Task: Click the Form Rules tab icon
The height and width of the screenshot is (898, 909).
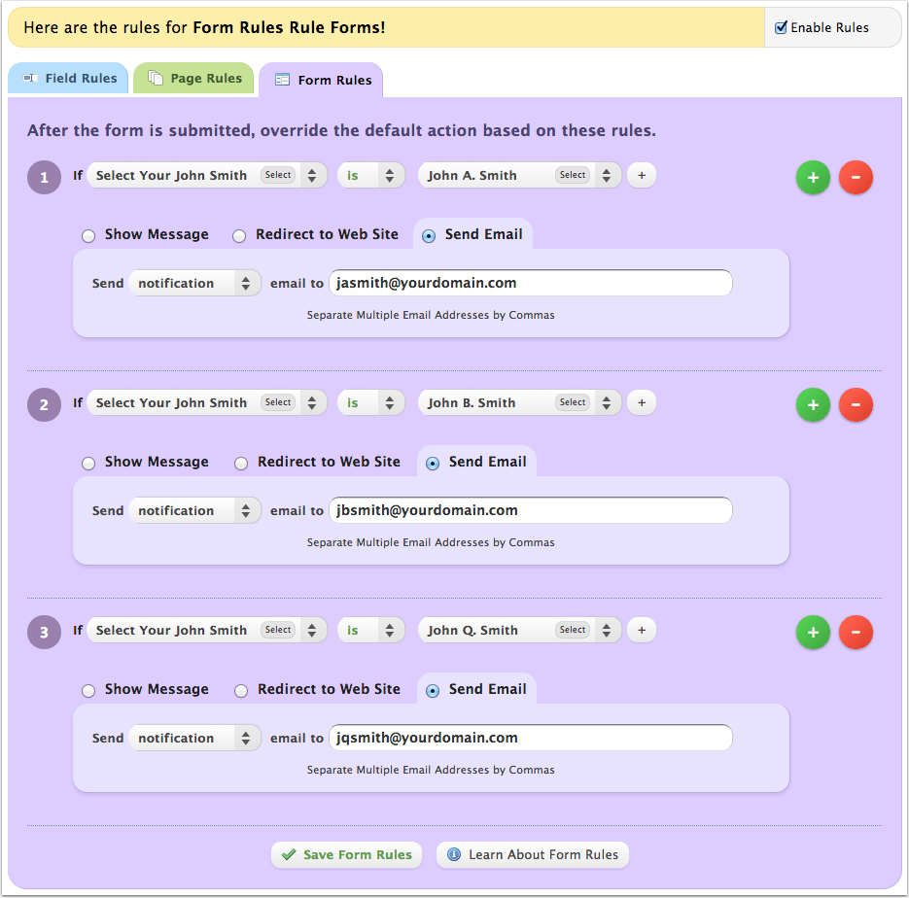Action: (x=280, y=79)
